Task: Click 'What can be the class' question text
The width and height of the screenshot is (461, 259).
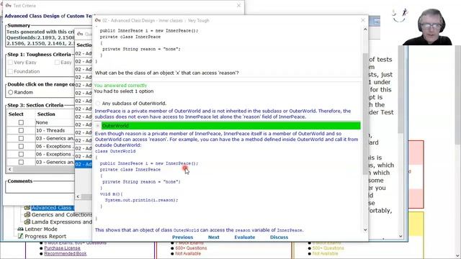Action: tap(166, 73)
